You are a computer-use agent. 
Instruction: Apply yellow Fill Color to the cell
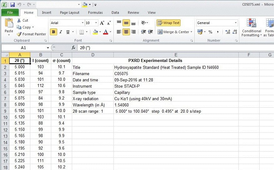95,32
